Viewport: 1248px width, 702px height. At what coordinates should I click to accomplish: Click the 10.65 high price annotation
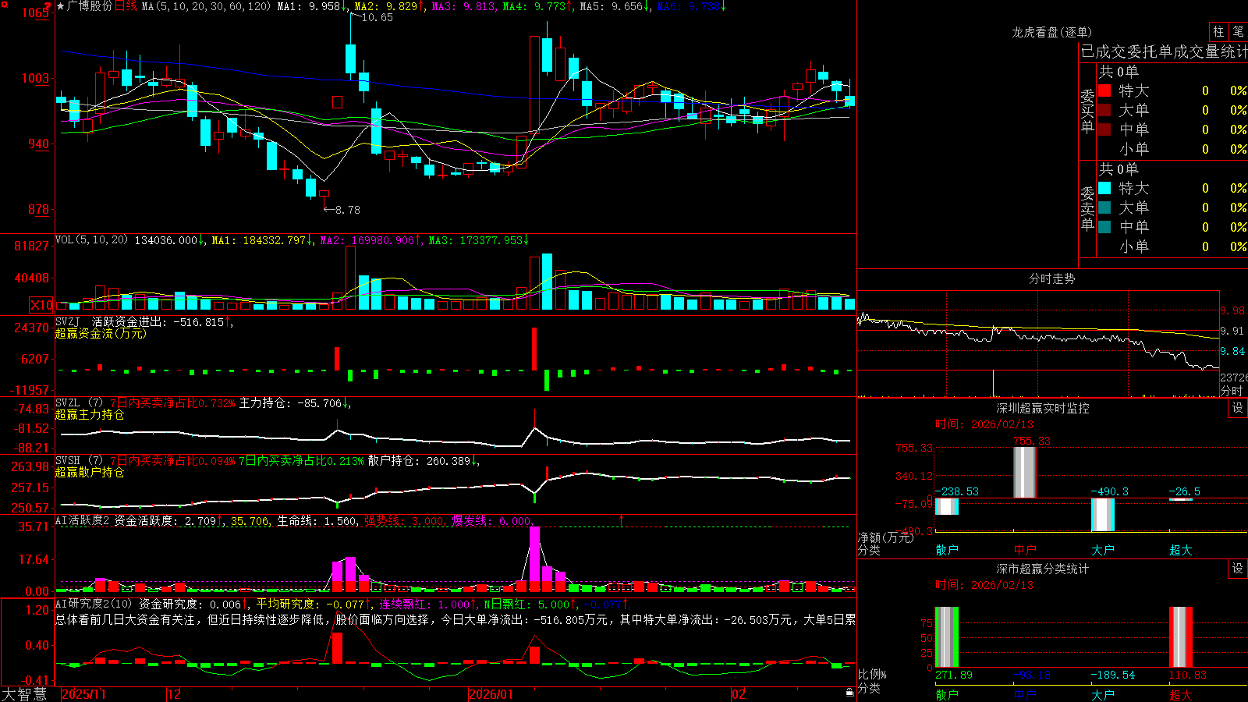[x=378, y=17]
